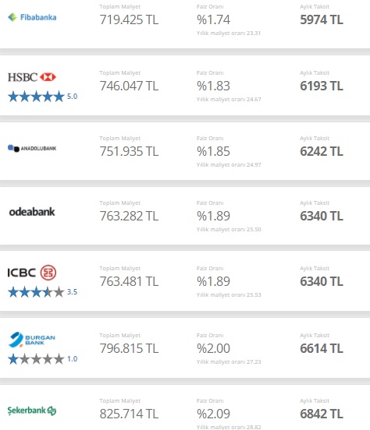The image size is (370, 430).
Task: Click the ICBC bank logo
Action: tap(32, 273)
